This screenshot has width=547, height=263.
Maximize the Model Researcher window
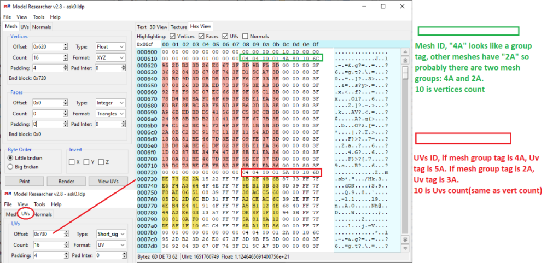coord(383,7)
